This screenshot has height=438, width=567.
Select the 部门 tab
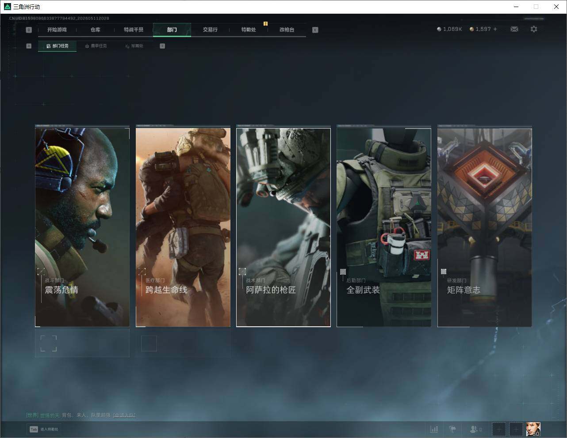(x=172, y=30)
